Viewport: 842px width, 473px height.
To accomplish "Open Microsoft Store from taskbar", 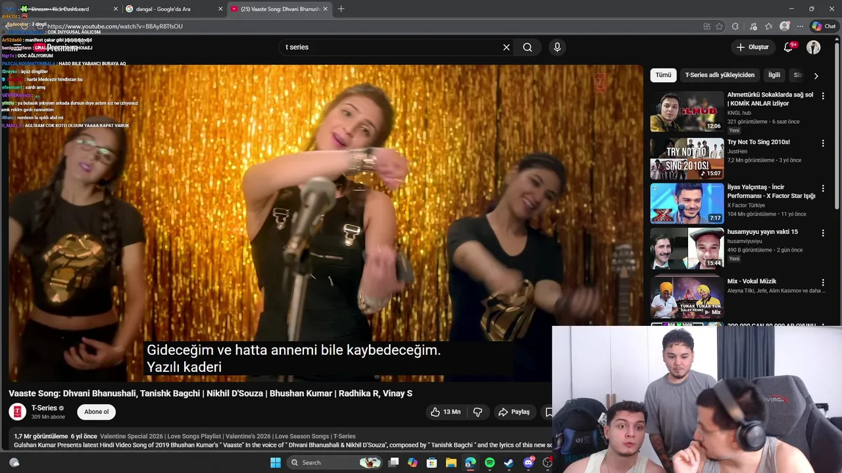I will tap(432, 462).
